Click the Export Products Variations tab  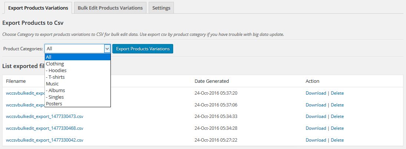pos(38,8)
